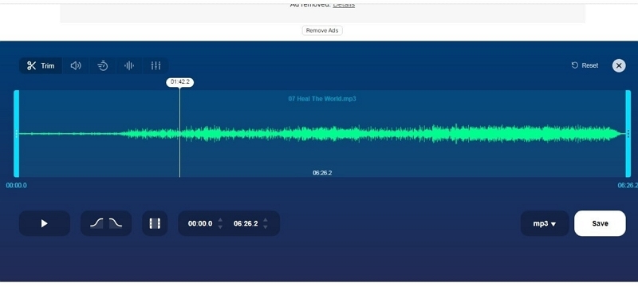Open the Speed tool
Screen dimensions: 638x287
pos(103,65)
